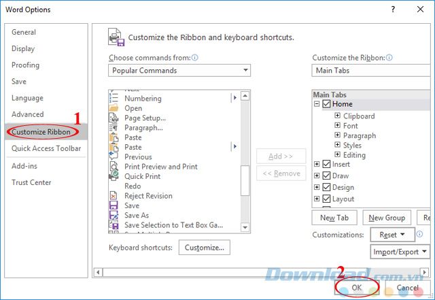435x300 pixels.
Task: Click the Save As icon
Action: click(x=114, y=215)
